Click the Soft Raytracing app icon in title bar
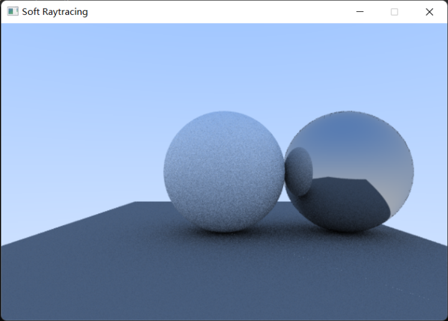Viewport: 448px width, 321px height. pyautogui.click(x=12, y=11)
